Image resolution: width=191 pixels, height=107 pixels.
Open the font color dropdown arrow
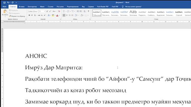click(x=59, y=15)
